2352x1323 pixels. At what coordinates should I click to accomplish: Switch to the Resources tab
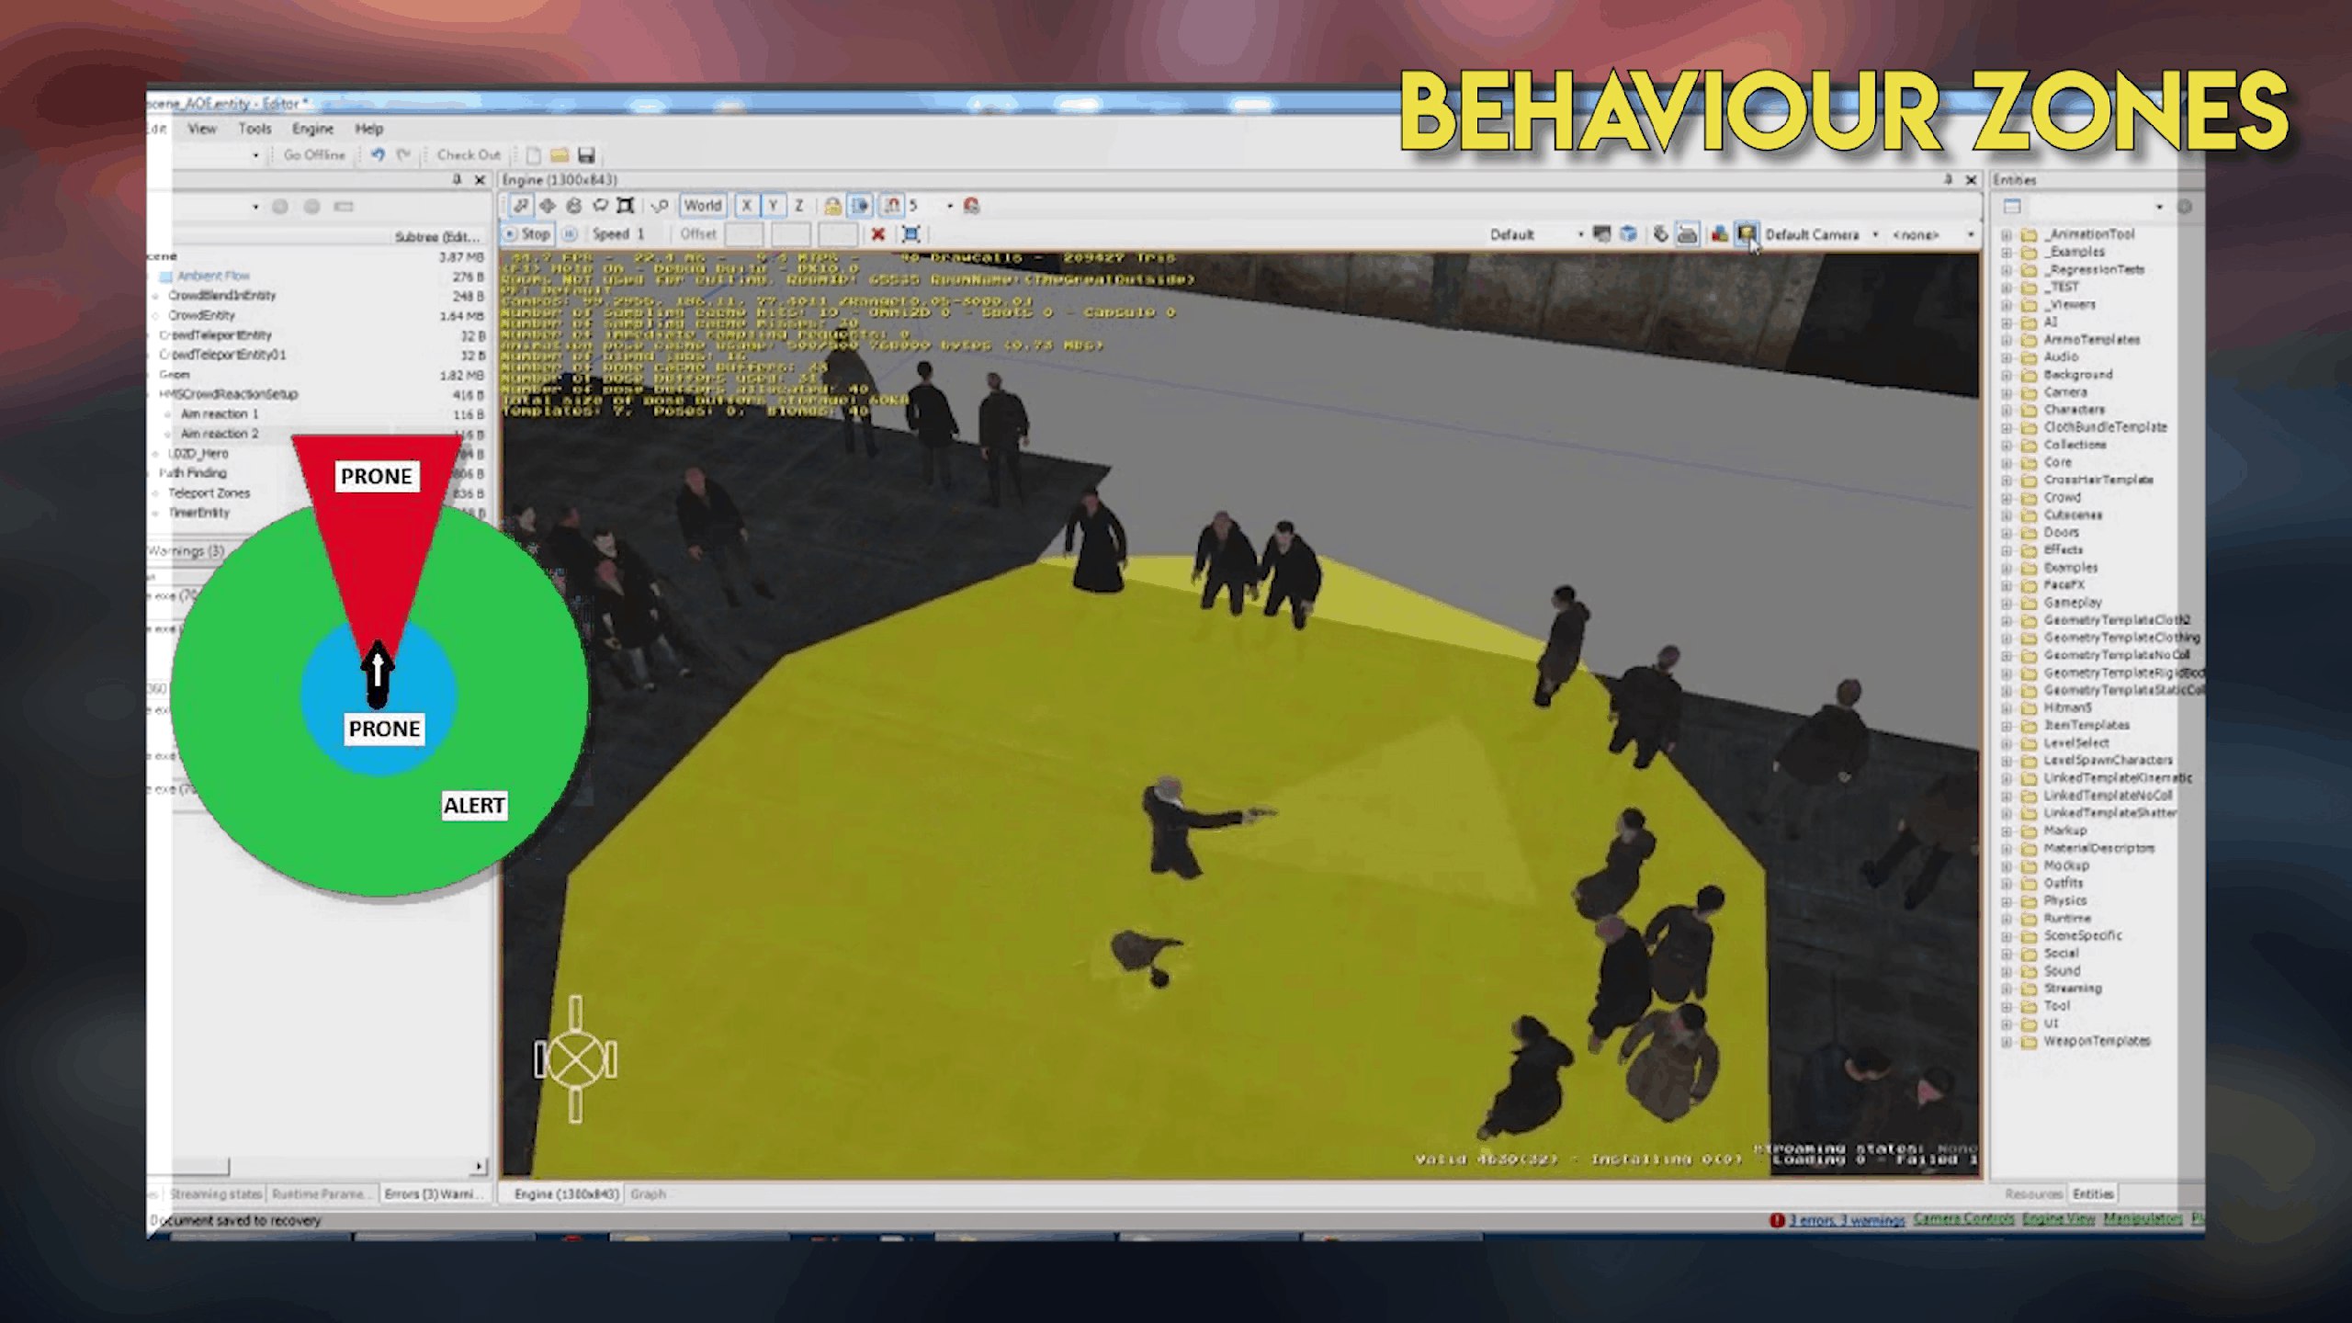pos(2033,1194)
